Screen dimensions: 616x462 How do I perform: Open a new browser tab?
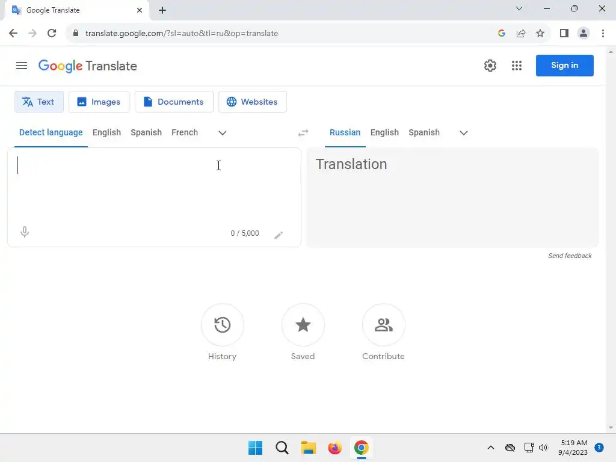point(162,10)
